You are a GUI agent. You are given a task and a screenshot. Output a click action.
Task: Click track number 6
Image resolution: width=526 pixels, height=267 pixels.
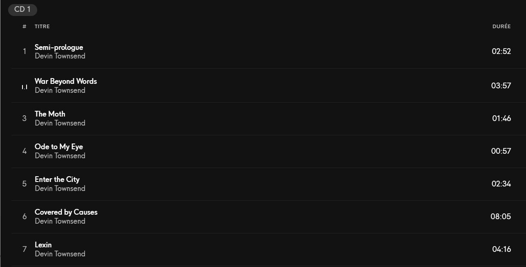pyautogui.click(x=25, y=216)
